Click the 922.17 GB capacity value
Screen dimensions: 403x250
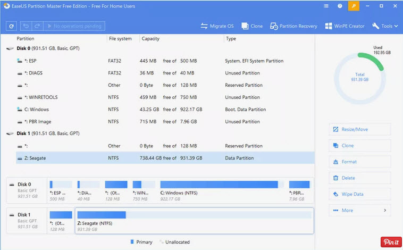point(191,110)
